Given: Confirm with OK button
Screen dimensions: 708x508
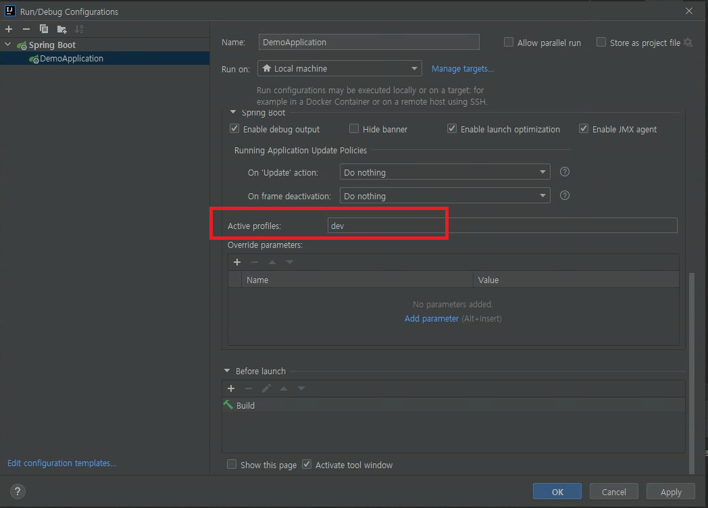Looking at the screenshot, I should click(557, 491).
